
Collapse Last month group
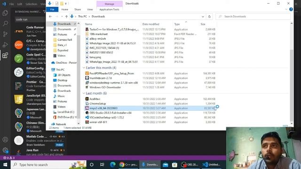84,93
